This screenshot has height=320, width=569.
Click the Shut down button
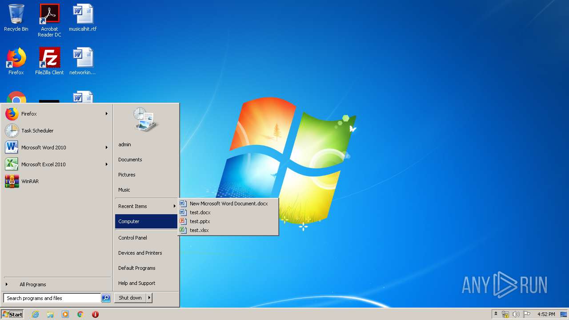[x=130, y=298]
